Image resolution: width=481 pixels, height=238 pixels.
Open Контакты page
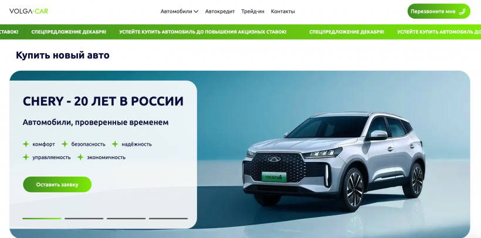[283, 11]
